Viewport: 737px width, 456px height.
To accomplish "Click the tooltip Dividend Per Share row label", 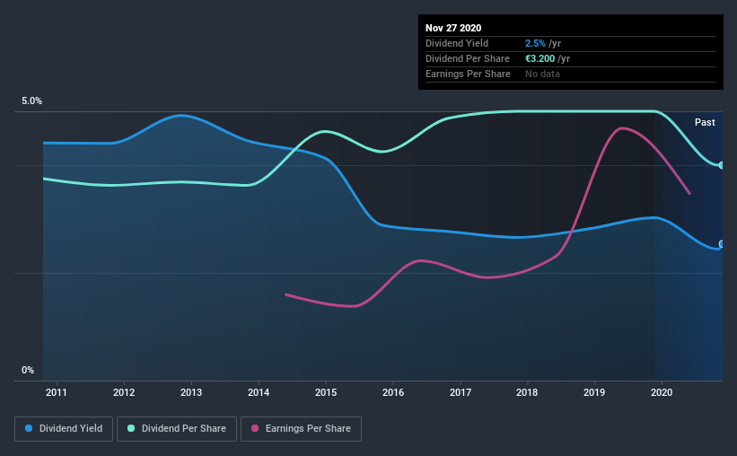I will click(467, 58).
